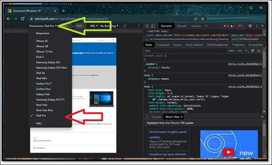Toggle the :hov element state button
Screen dimensions: 272x165
(x=231, y=50)
